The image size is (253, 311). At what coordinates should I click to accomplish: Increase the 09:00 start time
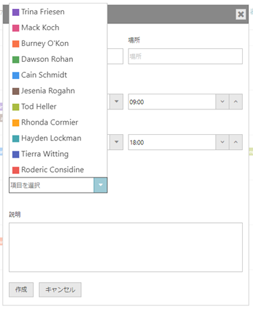click(x=236, y=102)
